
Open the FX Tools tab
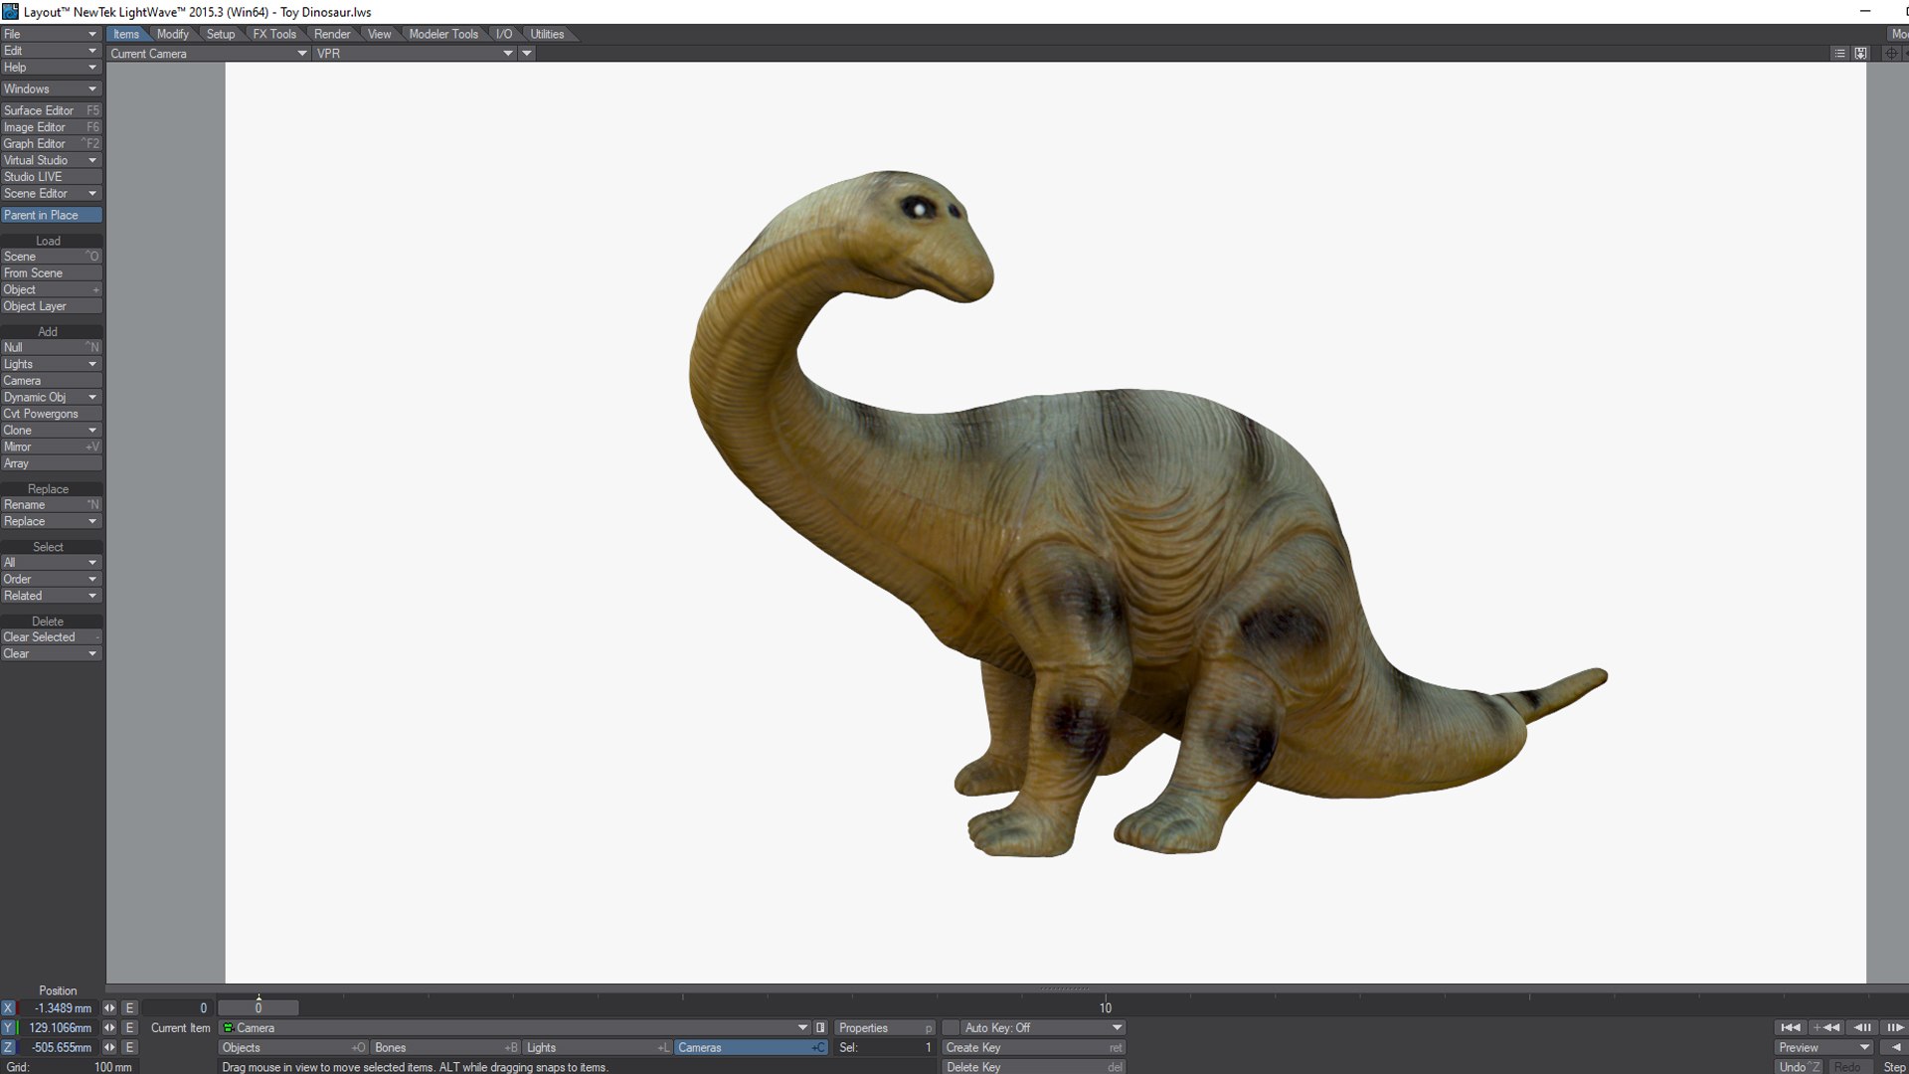click(x=274, y=34)
